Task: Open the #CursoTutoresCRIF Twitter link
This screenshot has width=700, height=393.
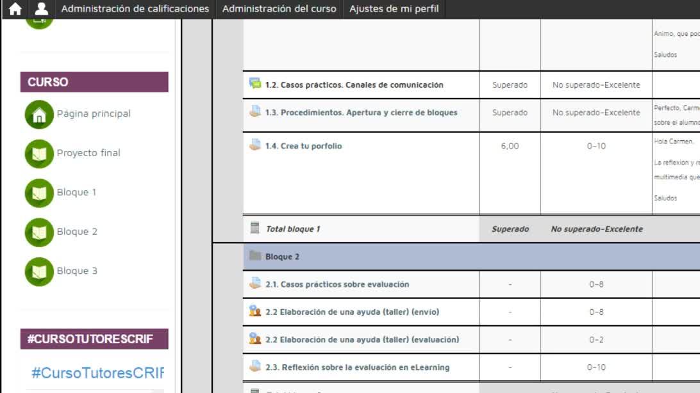Action: click(97, 373)
